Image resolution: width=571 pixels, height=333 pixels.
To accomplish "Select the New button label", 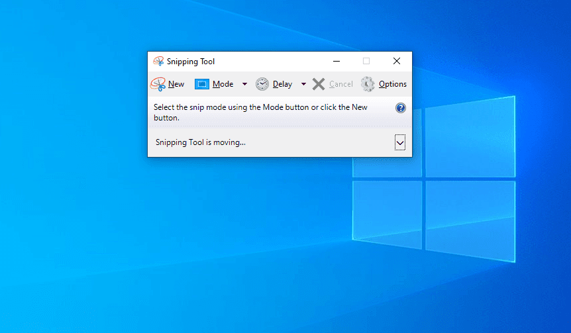I will pyautogui.click(x=176, y=84).
